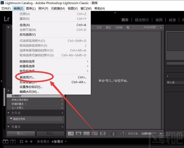The image size is (184, 148).
Task: Open 拍摄时间 sort dropdown
Action: point(148,134)
